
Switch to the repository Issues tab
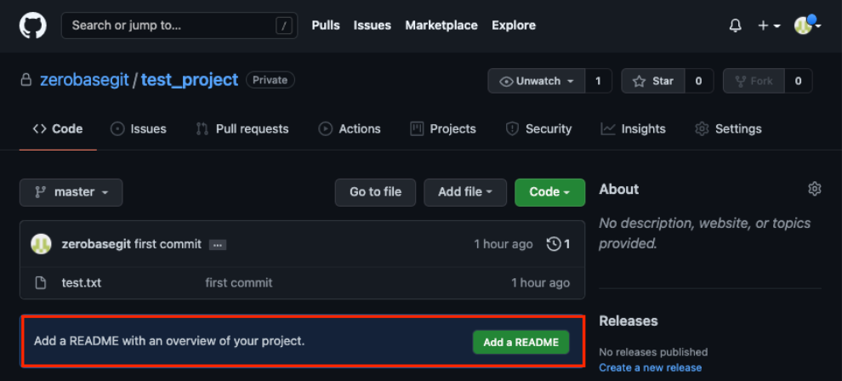coord(139,128)
